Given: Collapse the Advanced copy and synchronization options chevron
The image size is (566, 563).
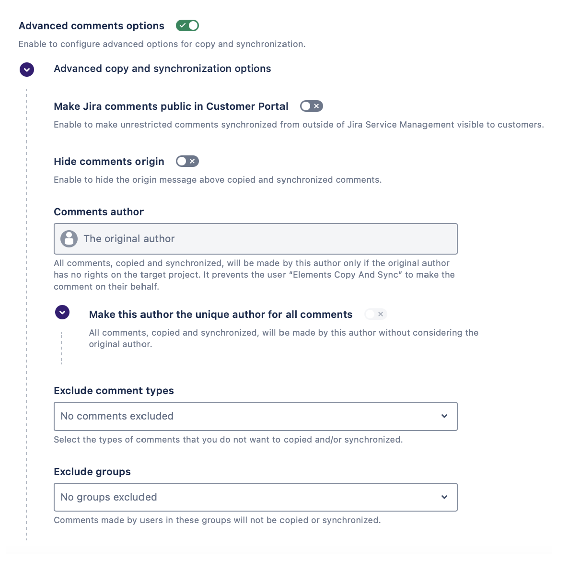Looking at the screenshot, I should point(27,69).
